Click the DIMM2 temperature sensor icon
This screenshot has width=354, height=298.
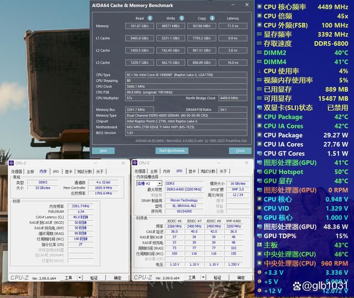(259, 53)
